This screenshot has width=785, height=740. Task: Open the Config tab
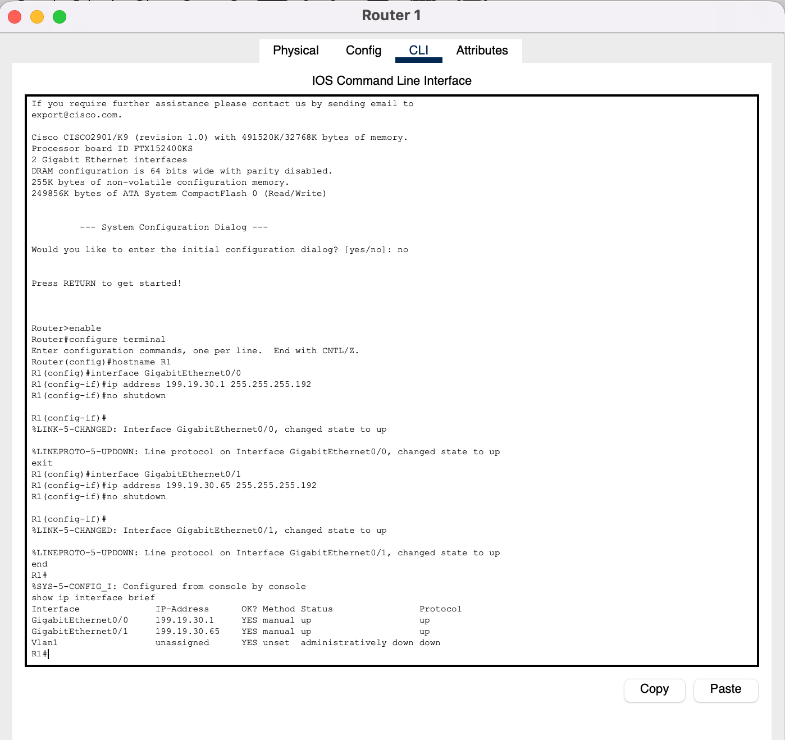pos(363,51)
